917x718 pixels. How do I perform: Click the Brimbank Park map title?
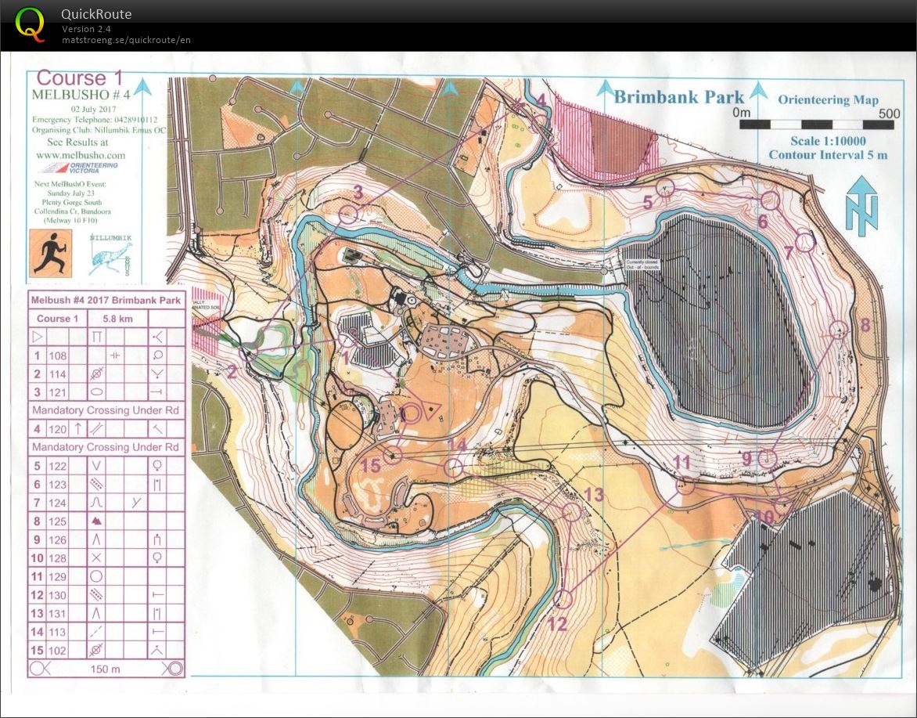coord(678,97)
